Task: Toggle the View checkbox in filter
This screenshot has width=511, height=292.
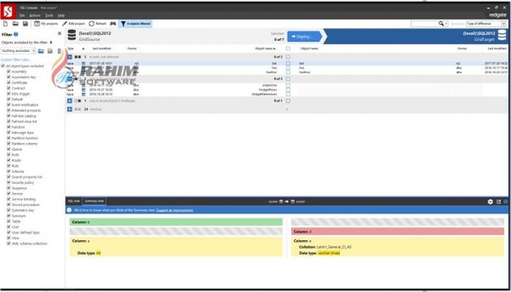Action: (9, 238)
